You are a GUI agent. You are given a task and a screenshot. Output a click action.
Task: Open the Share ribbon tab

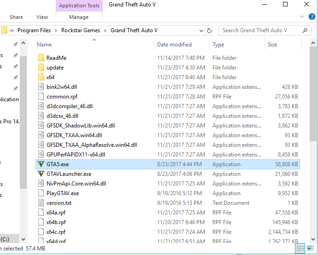tap(16, 17)
